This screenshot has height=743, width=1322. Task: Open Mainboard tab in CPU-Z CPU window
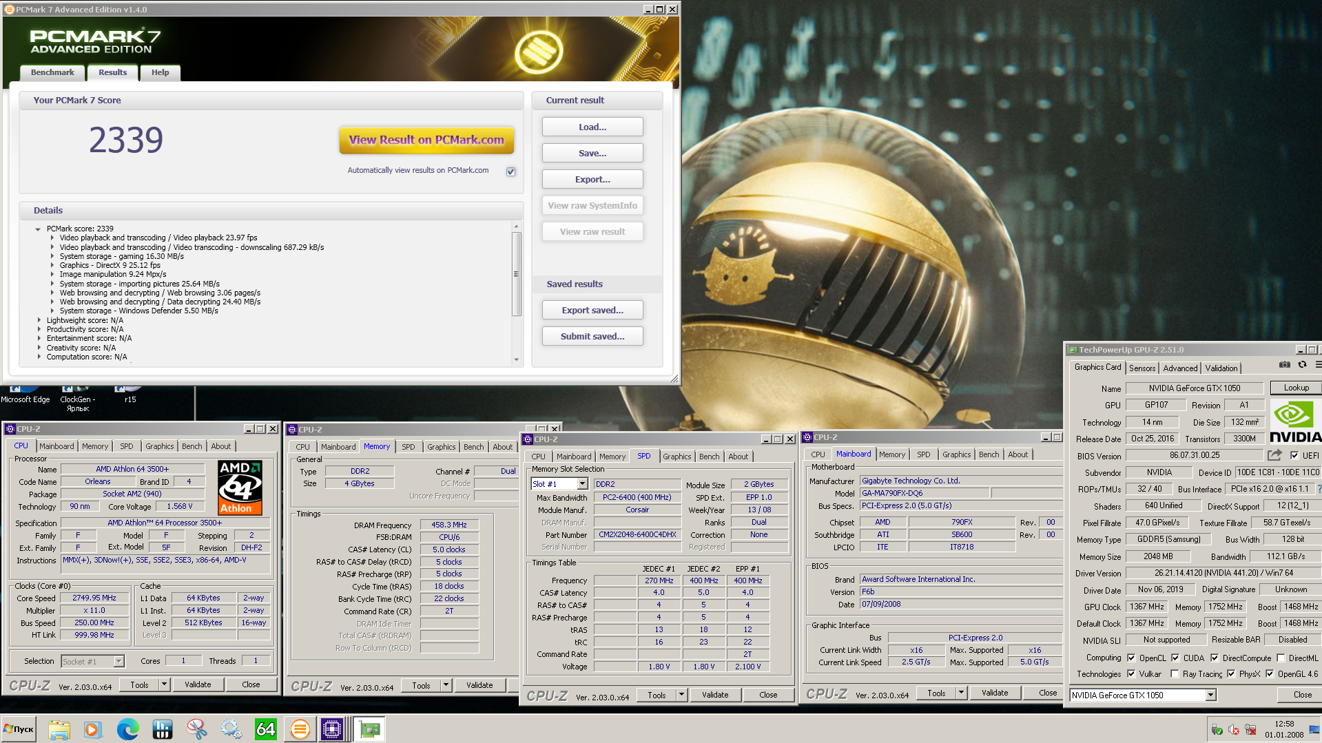click(x=56, y=446)
